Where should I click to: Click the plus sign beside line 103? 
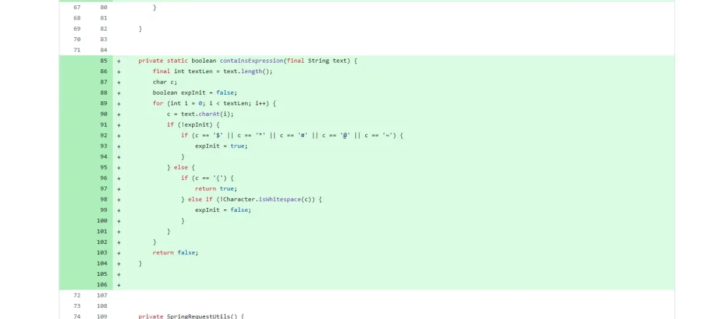click(119, 253)
